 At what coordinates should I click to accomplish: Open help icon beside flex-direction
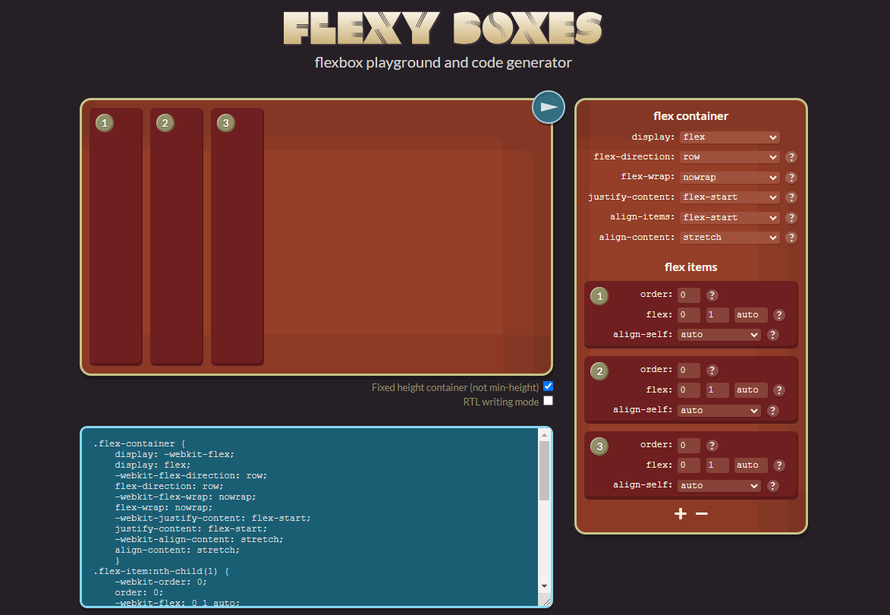tap(791, 157)
